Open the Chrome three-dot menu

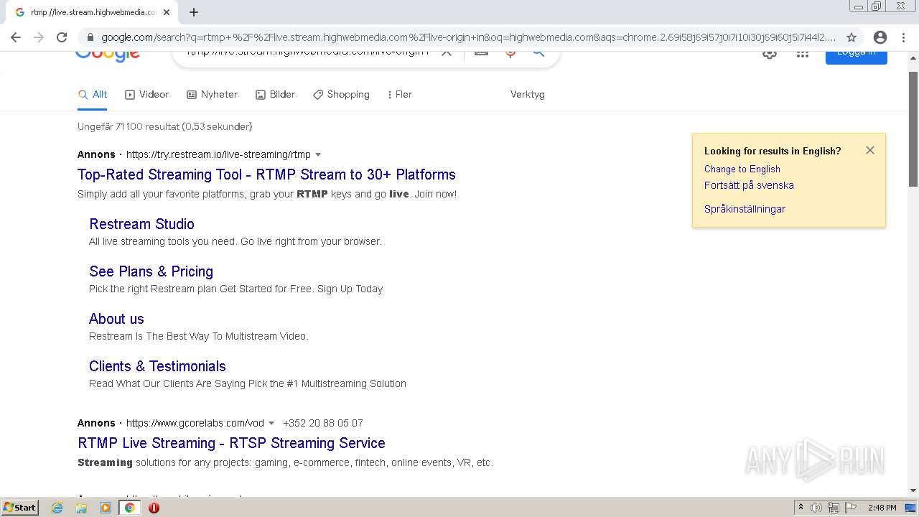coord(903,37)
